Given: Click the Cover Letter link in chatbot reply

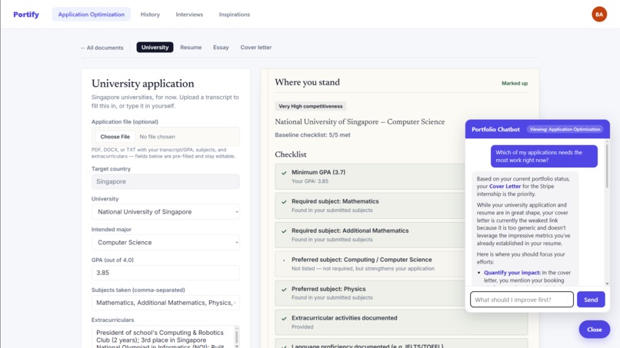Looking at the screenshot, I should tap(505, 186).
